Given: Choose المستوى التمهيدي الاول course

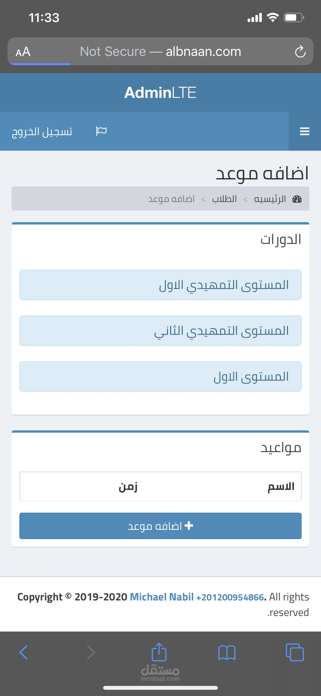Looking at the screenshot, I should (x=160, y=285).
